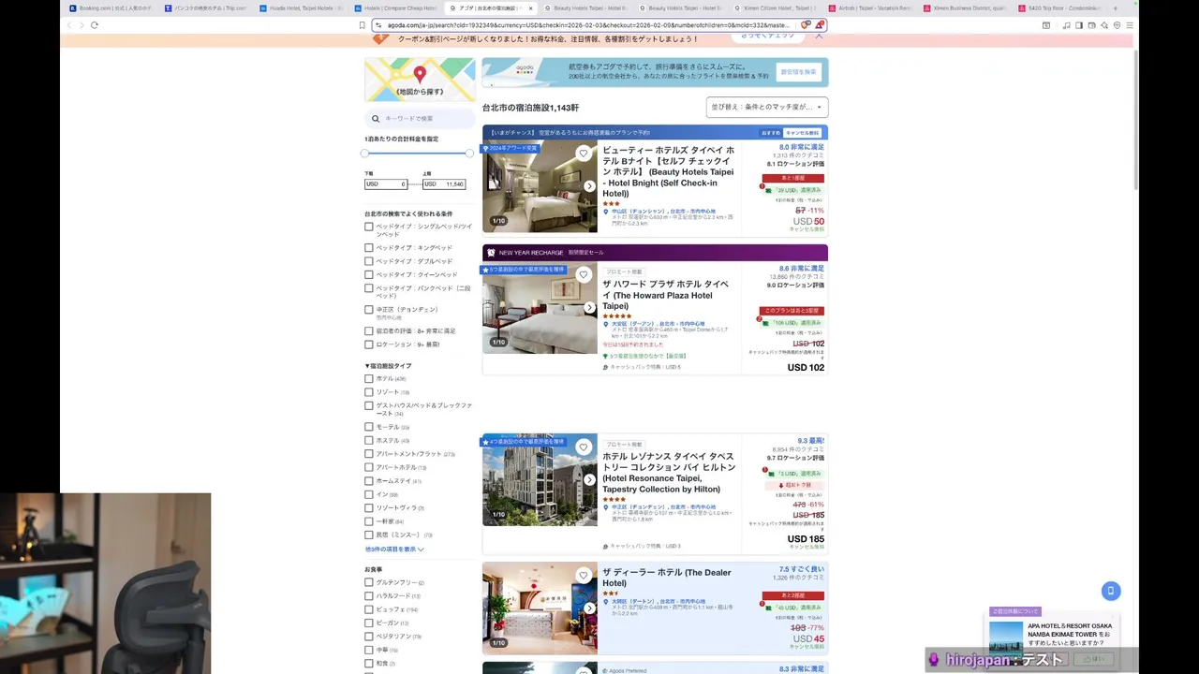Image resolution: width=1199 pixels, height=674 pixels.
Task: Show next photo of Hotel Resonance Taipei
Action: tap(589, 480)
